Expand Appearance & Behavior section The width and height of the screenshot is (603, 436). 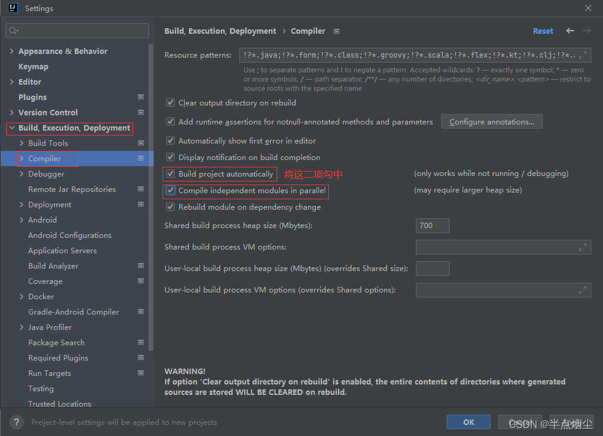pyautogui.click(x=12, y=51)
